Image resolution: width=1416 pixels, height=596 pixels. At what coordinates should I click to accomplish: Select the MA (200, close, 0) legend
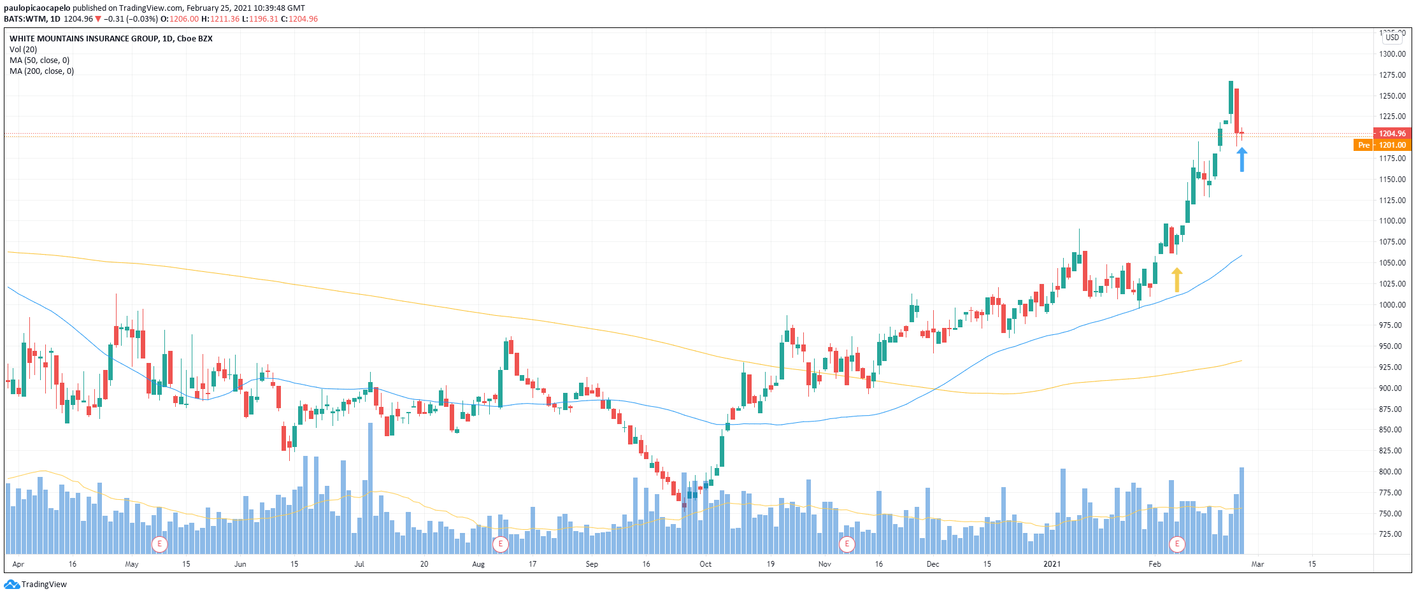coord(41,71)
